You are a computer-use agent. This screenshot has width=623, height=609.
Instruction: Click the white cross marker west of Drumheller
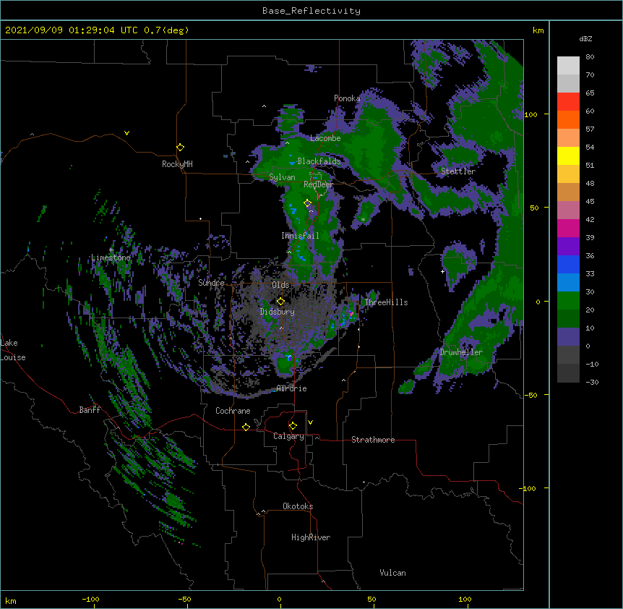[442, 271]
